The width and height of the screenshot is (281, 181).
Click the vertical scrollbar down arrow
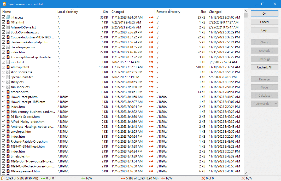point(245,173)
